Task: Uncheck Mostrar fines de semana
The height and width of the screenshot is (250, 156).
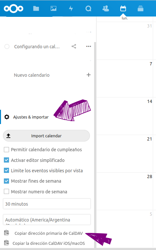Action: point(6,181)
